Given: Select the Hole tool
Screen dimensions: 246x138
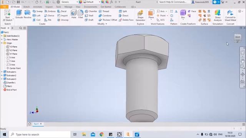Looking at the screenshot, I should [73, 14].
